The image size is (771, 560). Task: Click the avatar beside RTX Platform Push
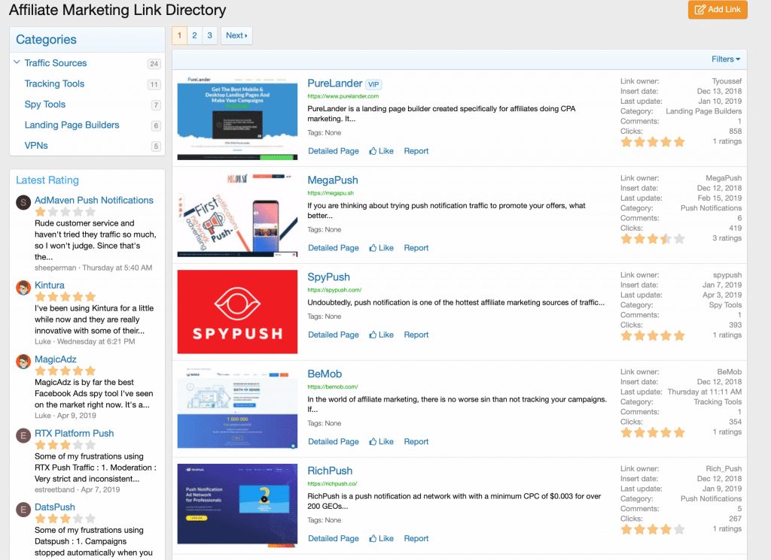pos(23,435)
